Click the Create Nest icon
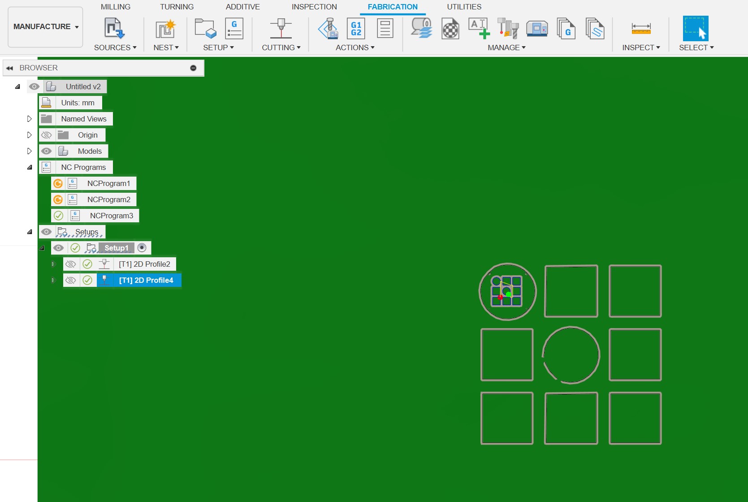 (x=165, y=29)
